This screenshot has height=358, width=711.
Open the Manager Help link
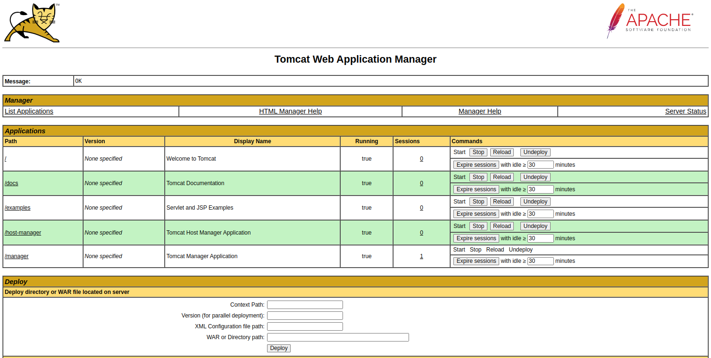click(479, 111)
